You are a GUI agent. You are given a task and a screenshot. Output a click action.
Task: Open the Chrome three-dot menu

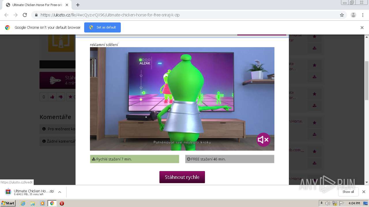[363, 15]
